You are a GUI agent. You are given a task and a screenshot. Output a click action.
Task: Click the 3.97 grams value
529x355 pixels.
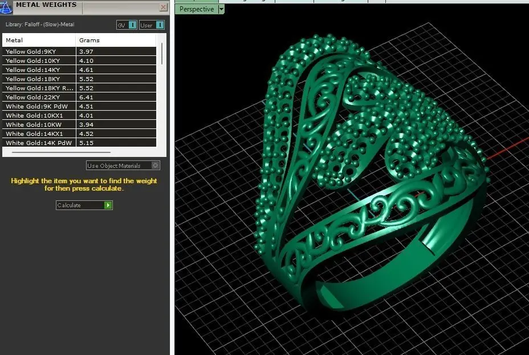(86, 52)
